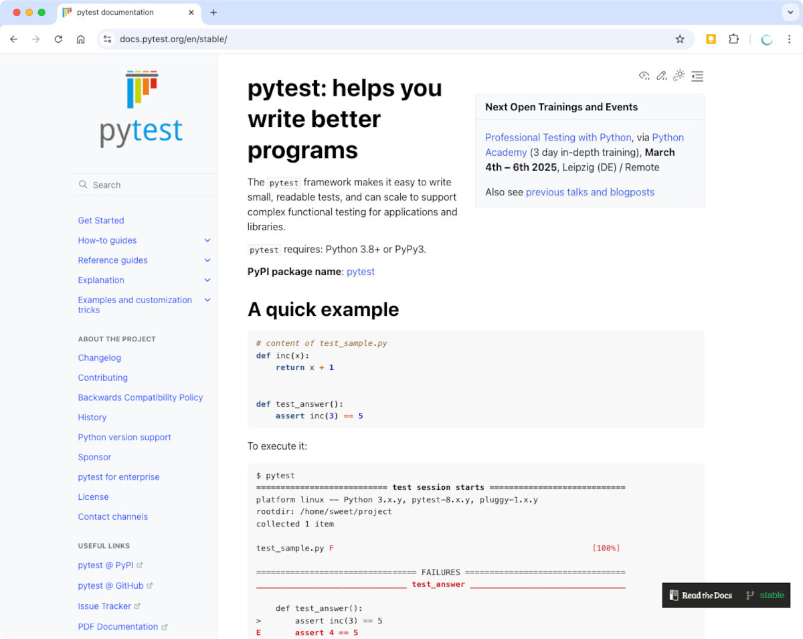The image size is (803, 639).
Task: Reload the page
Action: click(58, 39)
